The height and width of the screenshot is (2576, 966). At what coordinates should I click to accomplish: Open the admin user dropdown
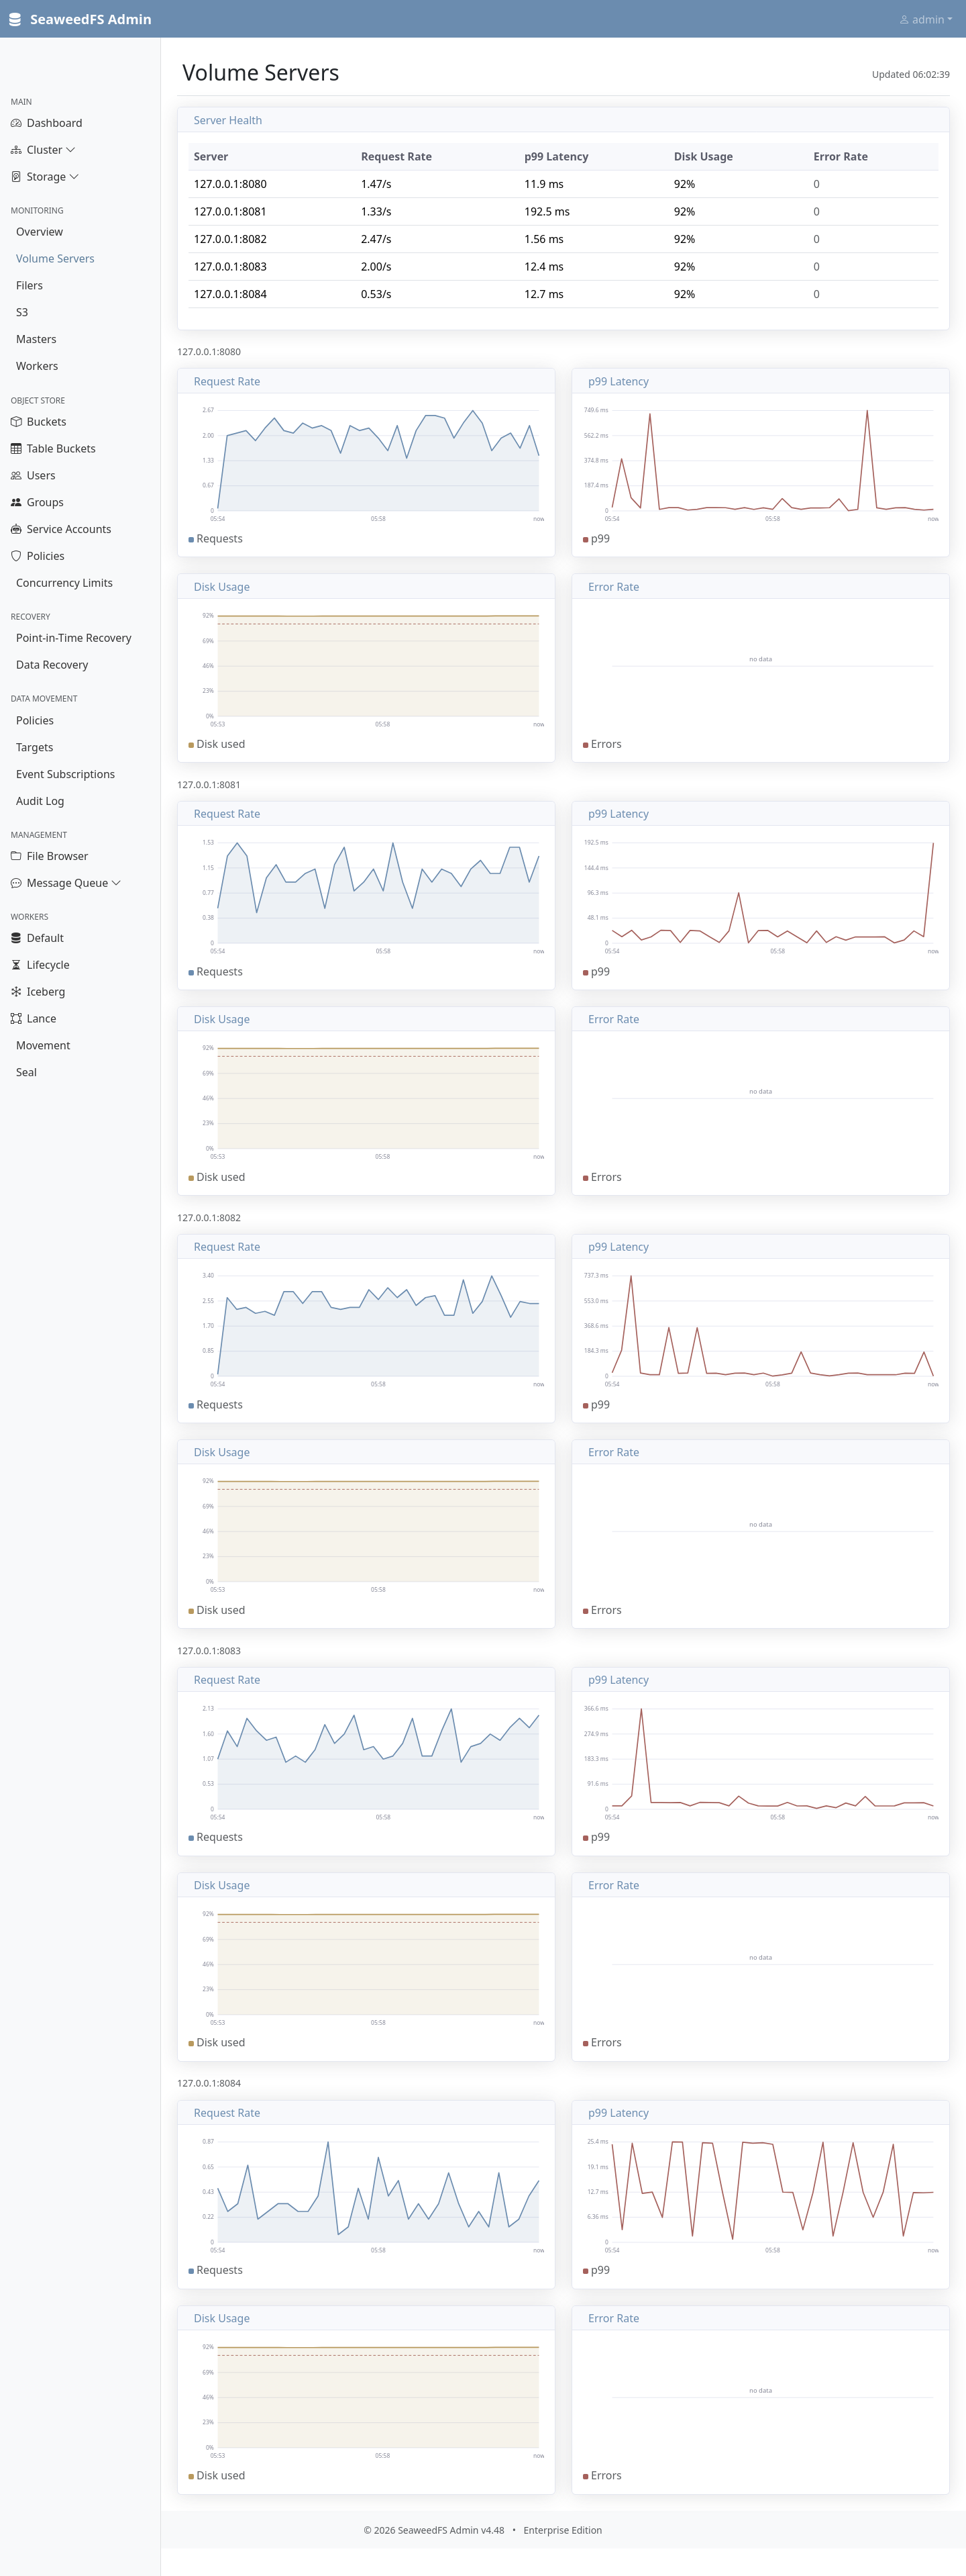coord(926,19)
